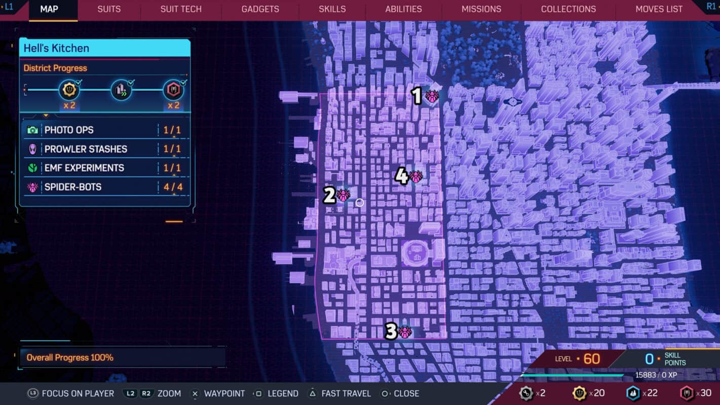The width and height of the screenshot is (720, 405).
Task: Select the SKILLS tab
Action: pos(332,9)
